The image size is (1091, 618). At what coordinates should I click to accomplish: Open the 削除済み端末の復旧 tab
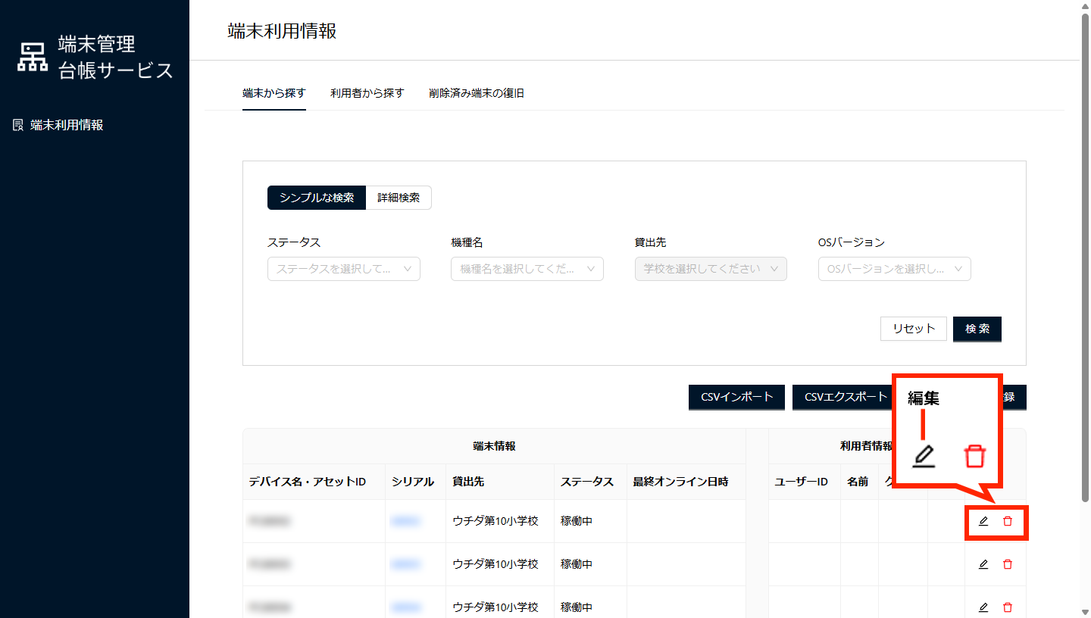coord(477,93)
